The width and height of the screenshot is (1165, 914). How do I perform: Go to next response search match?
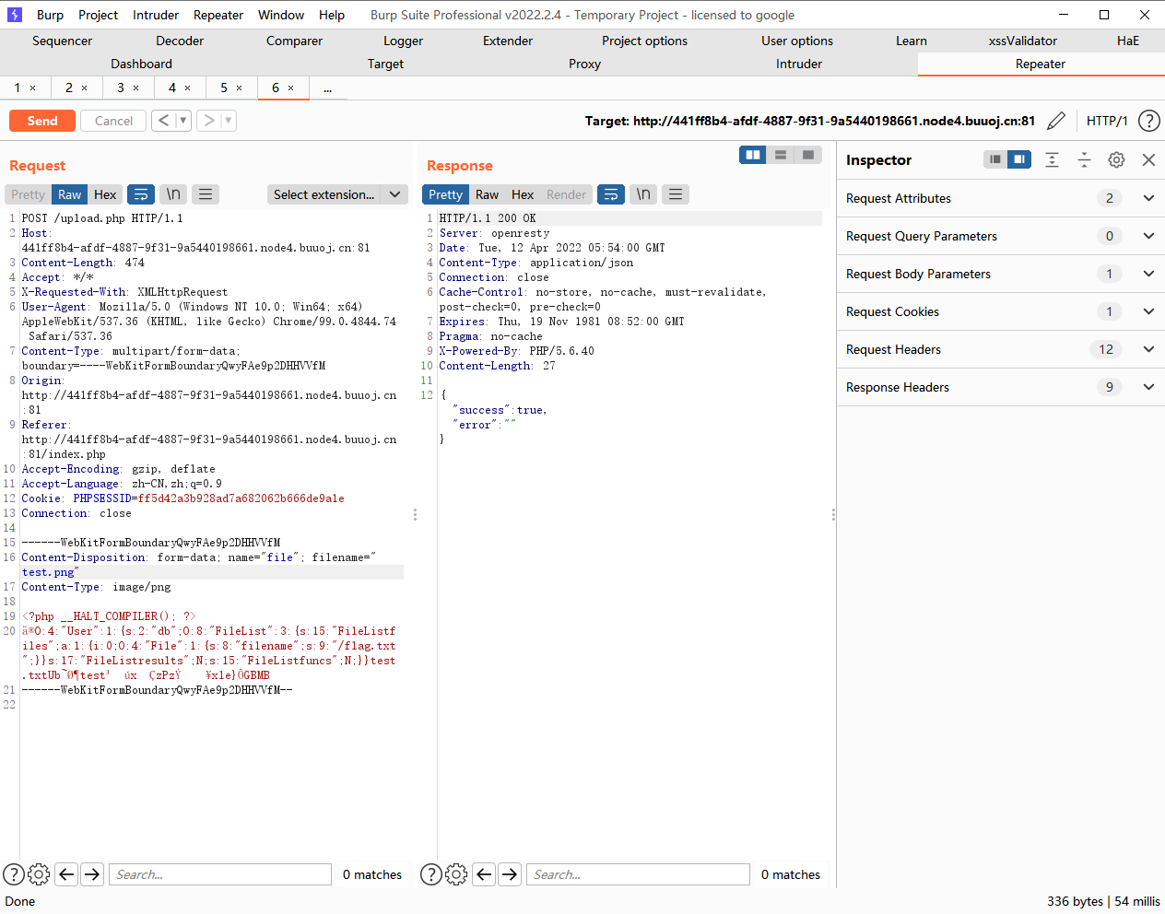510,874
